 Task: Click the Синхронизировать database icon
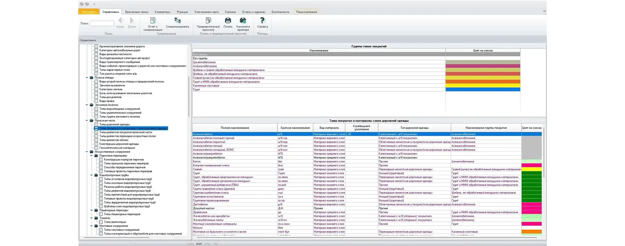click(178, 21)
